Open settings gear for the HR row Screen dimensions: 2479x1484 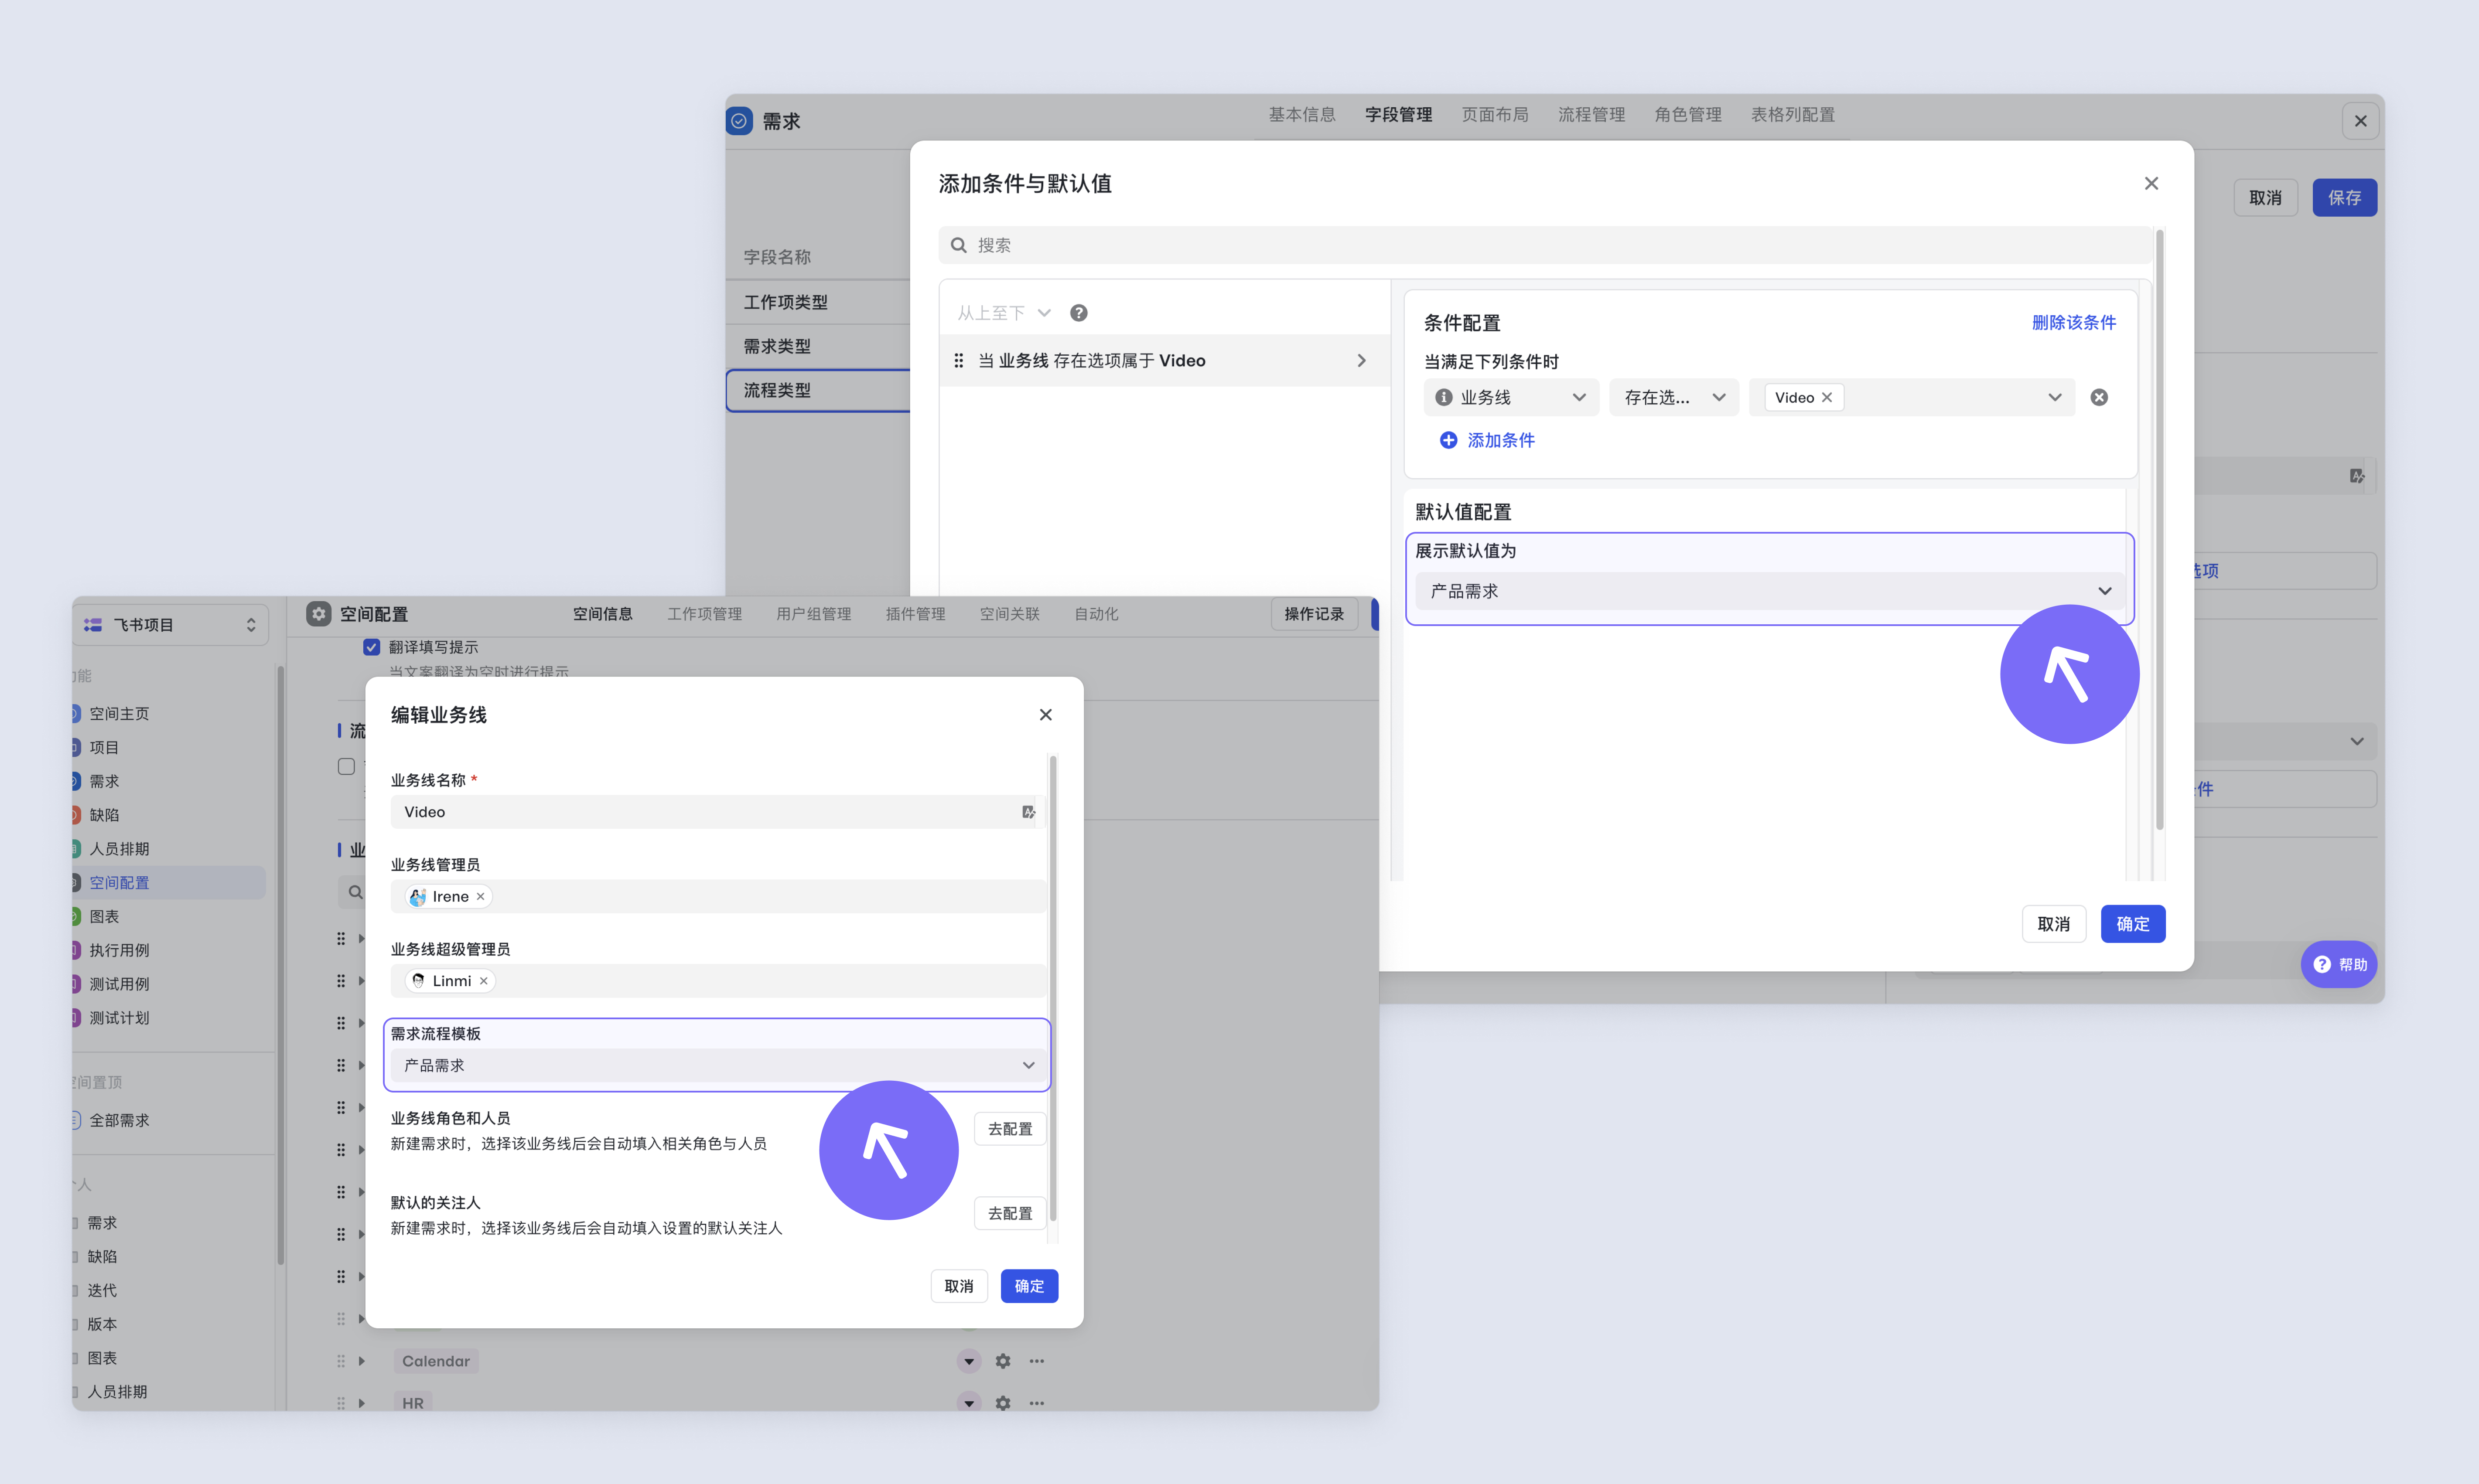coord(1002,1403)
